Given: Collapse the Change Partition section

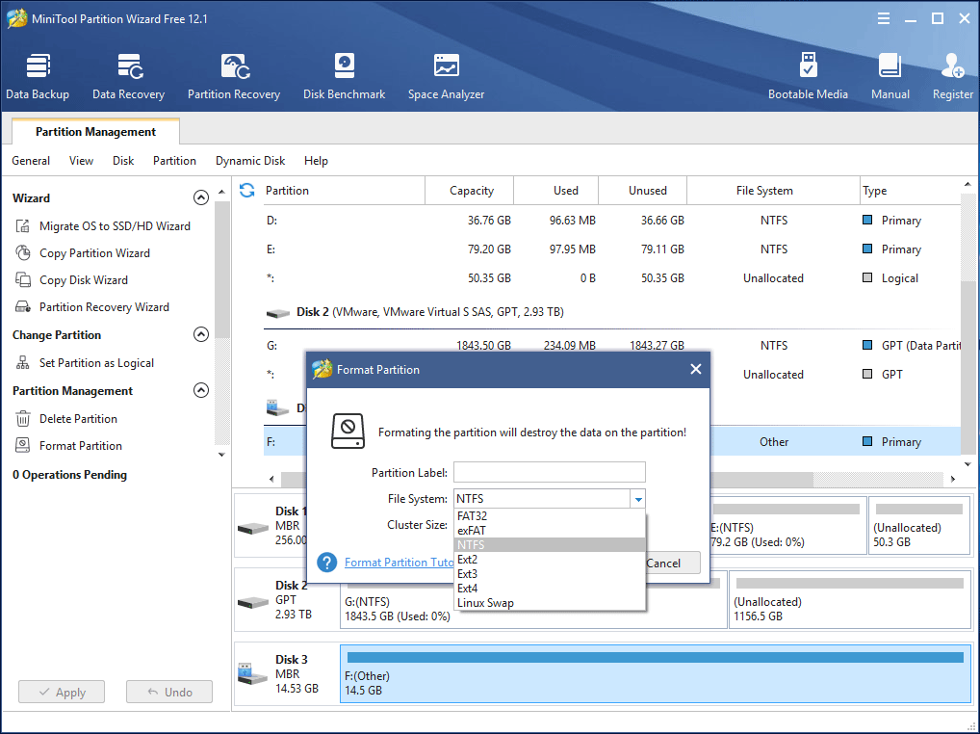Looking at the screenshot, I should point(201,335).
